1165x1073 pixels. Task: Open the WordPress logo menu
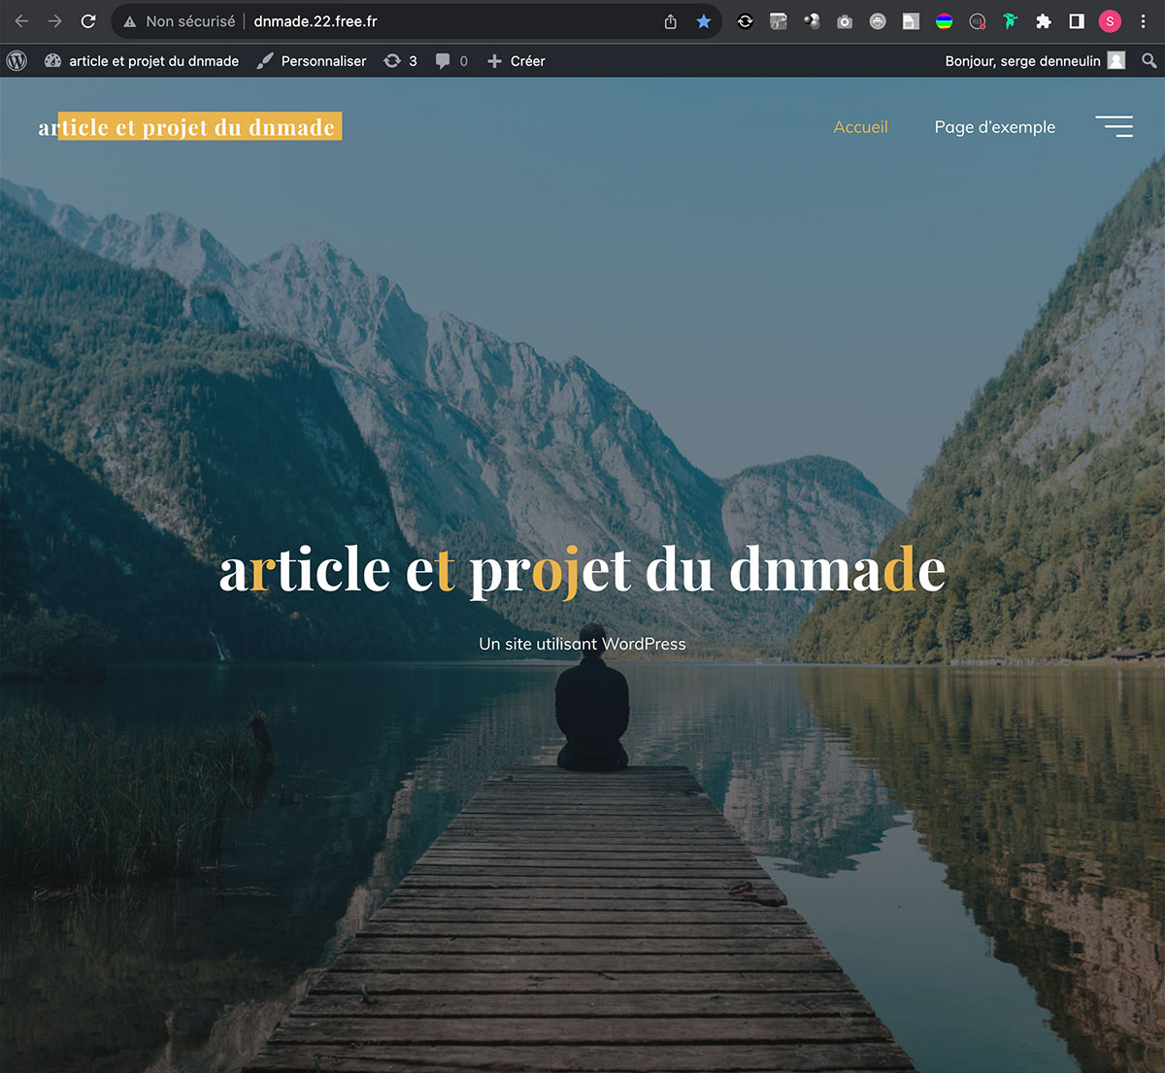(17, 61)
